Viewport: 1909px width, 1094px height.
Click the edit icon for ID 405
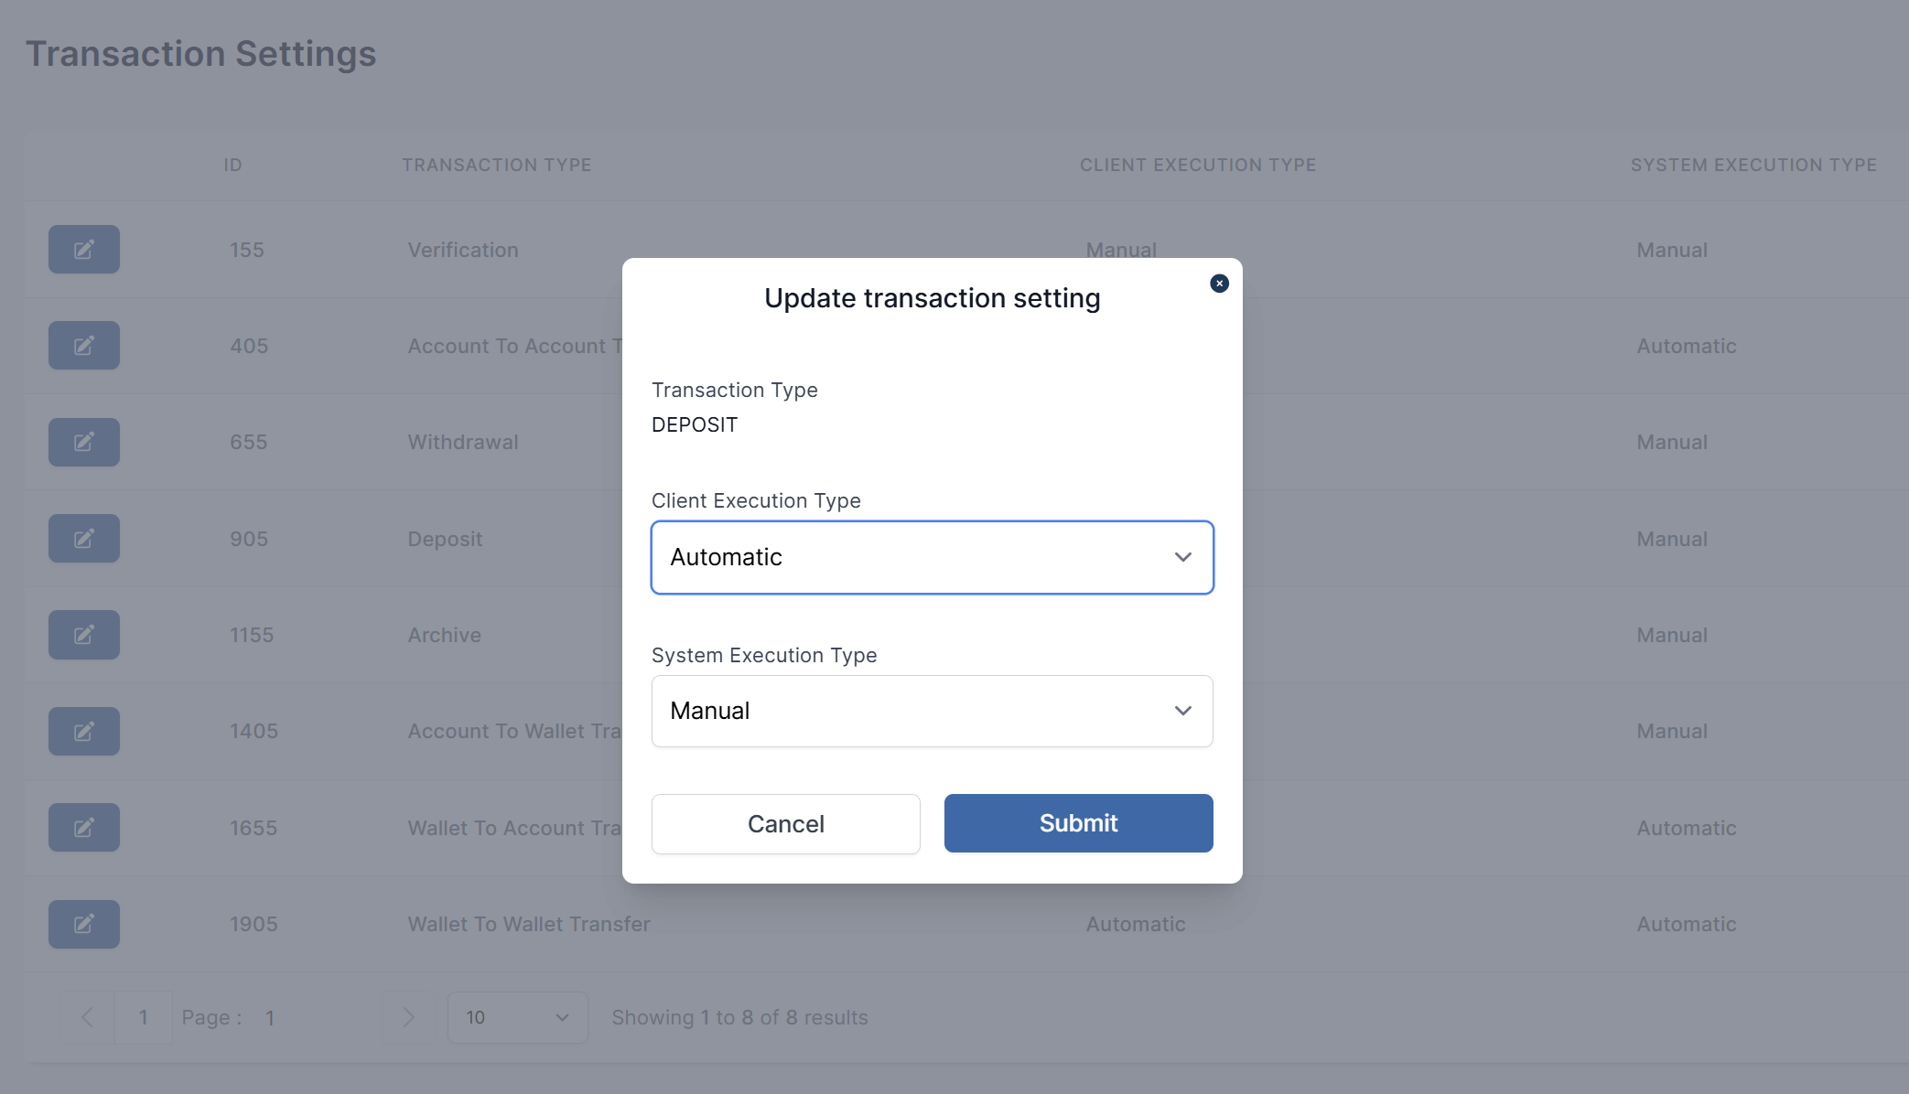pyautogui.click(x=84, y=346)
